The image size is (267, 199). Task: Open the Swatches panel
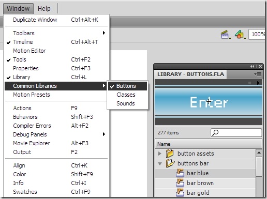click(56, 192)
